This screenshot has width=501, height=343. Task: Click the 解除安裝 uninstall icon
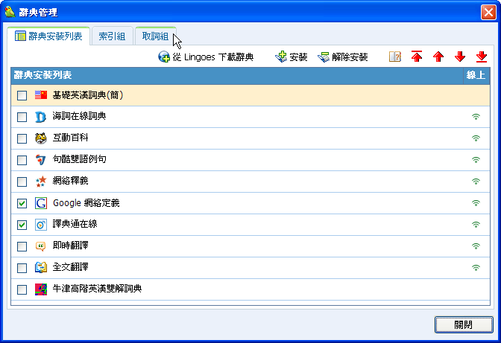click(324, 57)
